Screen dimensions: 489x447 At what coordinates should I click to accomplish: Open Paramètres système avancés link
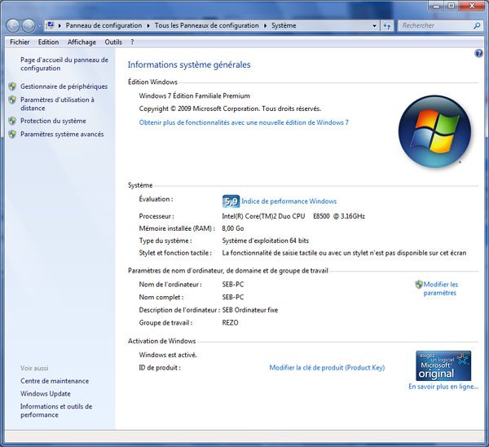pyautogui.click(x=62, y=135)
